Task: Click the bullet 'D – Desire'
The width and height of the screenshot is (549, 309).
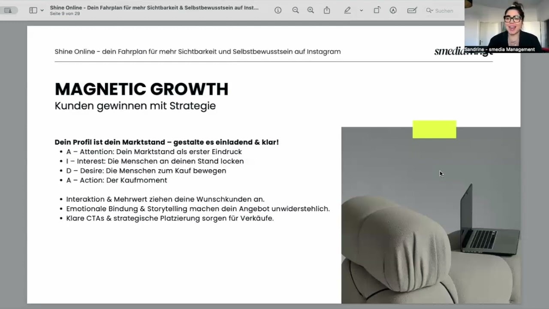Action: tap(146, 171)
